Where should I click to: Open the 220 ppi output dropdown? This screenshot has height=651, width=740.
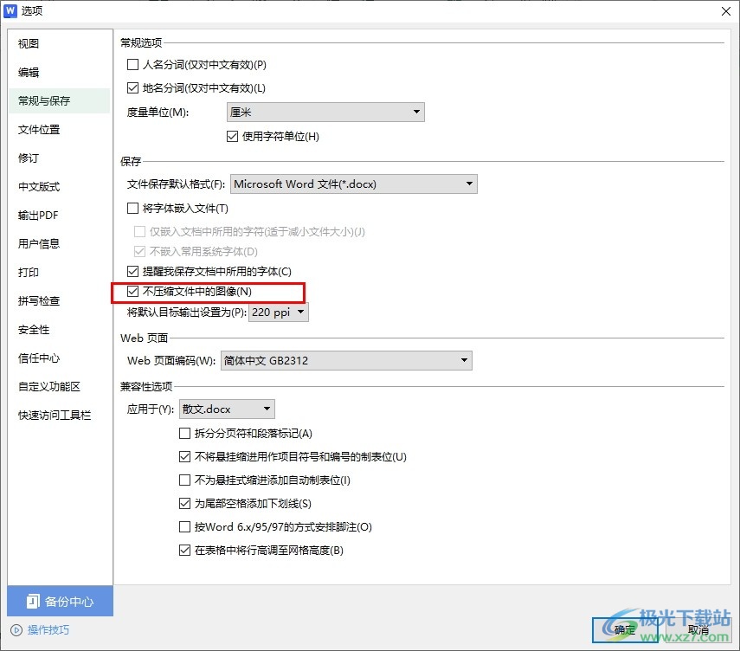tap(279, 312)
